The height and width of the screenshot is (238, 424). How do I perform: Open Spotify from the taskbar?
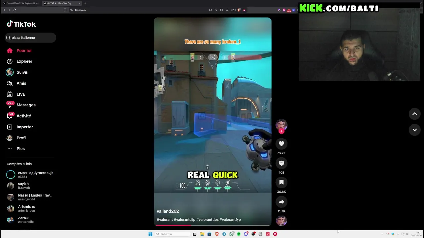click(x=238, y=234)
